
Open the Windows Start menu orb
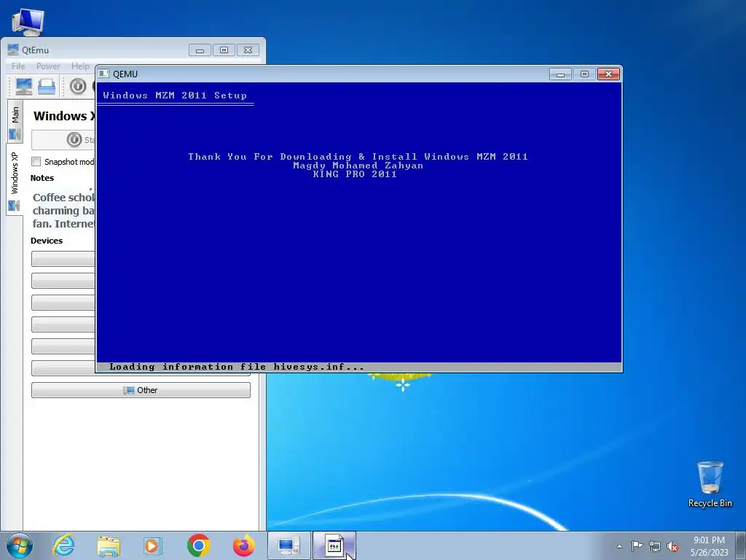click(x=20, y=545)
